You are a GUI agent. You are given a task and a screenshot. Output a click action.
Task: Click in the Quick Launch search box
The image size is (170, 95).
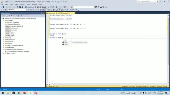click(x=146, y=1)
